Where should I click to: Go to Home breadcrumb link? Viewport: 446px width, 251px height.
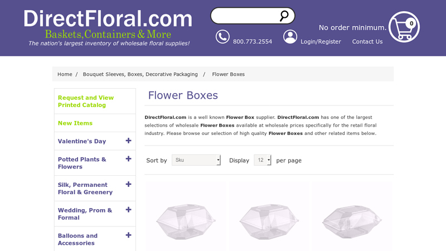(65, 74)
